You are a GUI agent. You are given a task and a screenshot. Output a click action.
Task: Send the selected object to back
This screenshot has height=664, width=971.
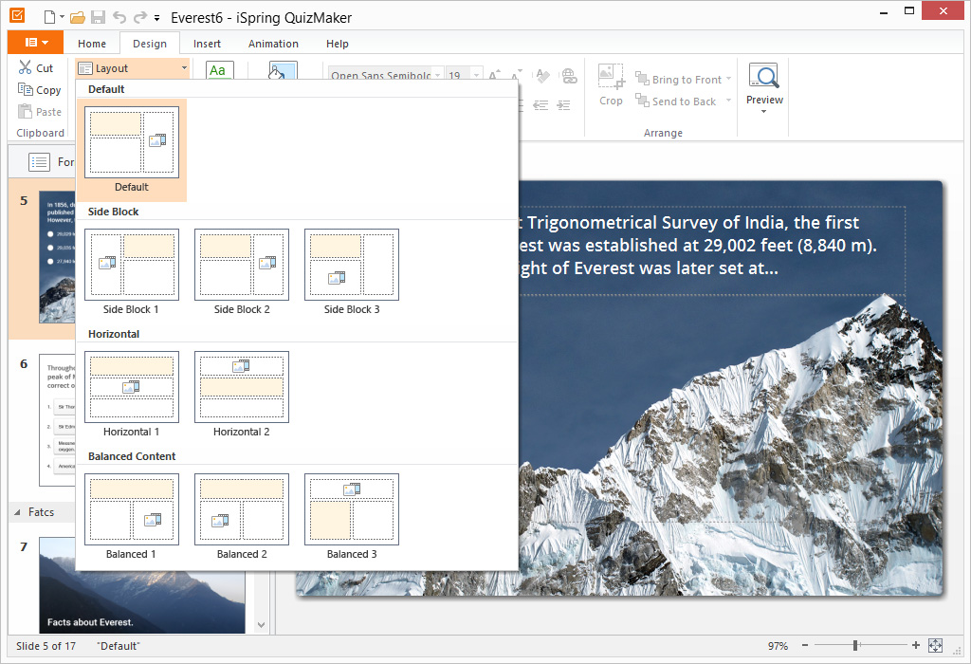pyautogui.click(x=675, y=101)
